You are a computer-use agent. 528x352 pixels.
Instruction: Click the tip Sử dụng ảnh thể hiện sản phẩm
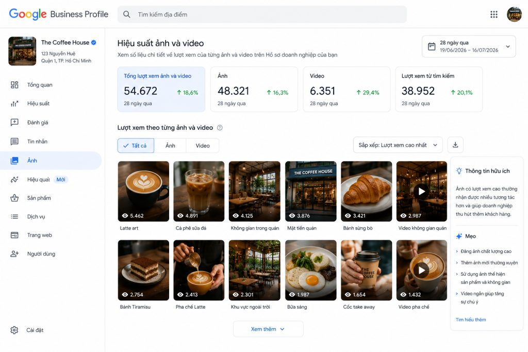(x=485, y=278)
